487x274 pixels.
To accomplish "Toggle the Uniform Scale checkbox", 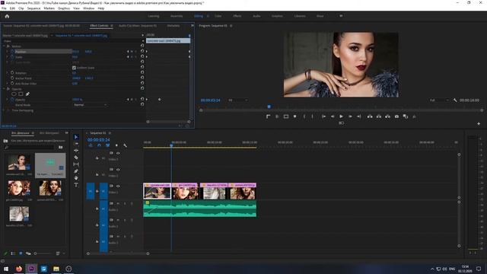I will point(74,68).
